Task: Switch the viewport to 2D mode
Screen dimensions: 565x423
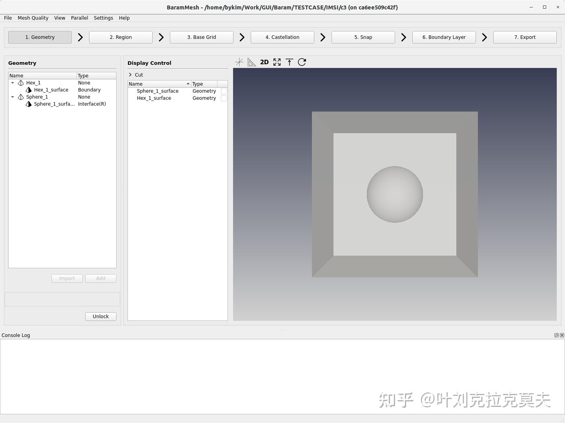Action: click(x=264, y=62)
